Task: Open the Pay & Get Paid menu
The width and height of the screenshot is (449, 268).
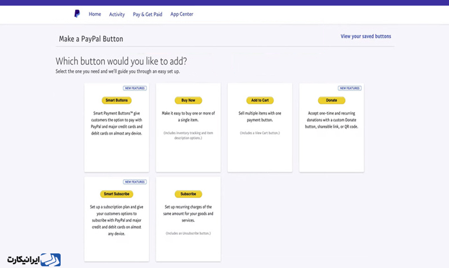Action: pos(148,15)
